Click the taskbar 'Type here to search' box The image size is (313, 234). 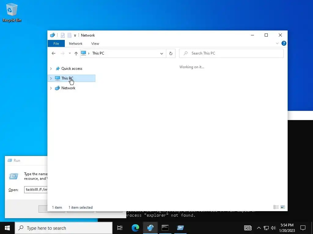pyautogui.click(x=64, y=228)
